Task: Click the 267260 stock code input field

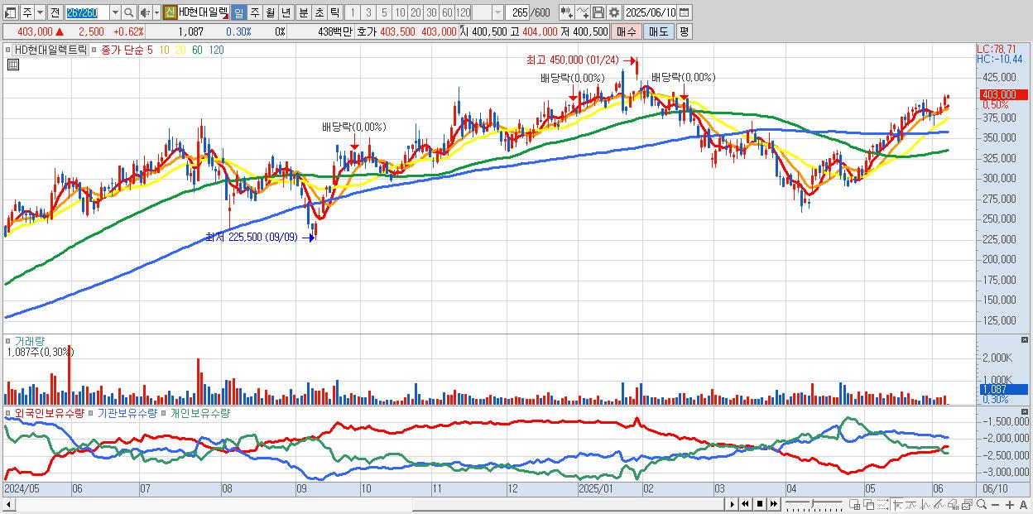Action: pyautogui.click(x=87, y=12)
